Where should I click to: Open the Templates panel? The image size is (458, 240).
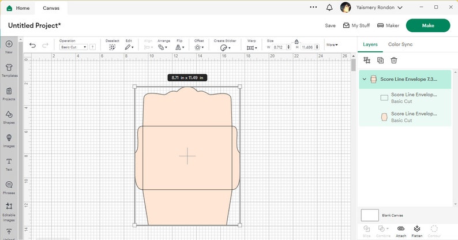[x=9, y=67]
